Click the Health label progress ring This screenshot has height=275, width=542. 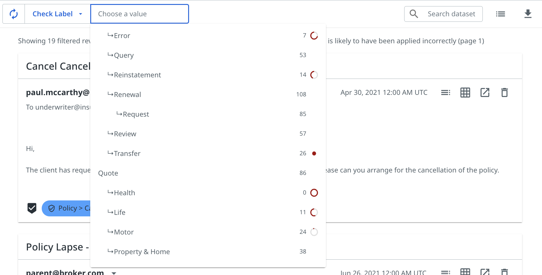click(x=314, y=193)
